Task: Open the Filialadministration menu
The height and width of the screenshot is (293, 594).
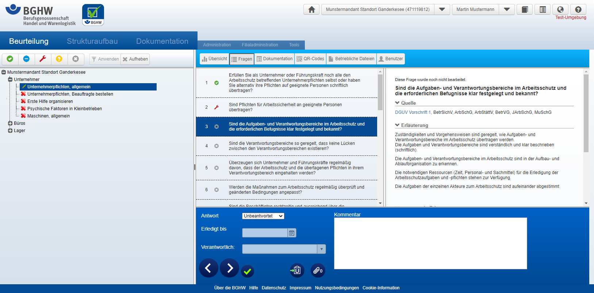Action: pos(260,45)
